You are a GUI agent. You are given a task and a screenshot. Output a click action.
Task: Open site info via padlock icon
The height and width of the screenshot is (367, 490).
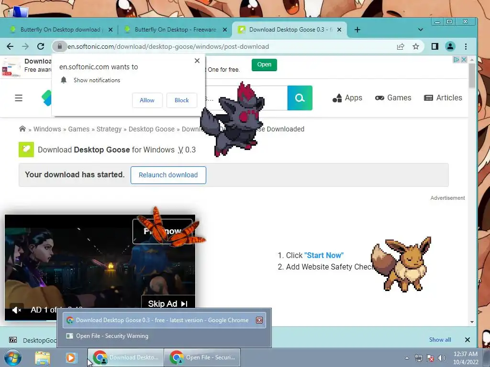[x=60, y=46]
